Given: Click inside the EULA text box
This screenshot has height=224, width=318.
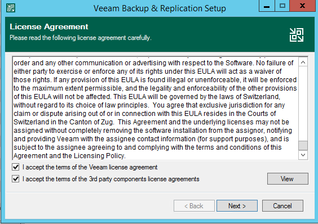Looking at the screenshot, I should pos(156,109).
